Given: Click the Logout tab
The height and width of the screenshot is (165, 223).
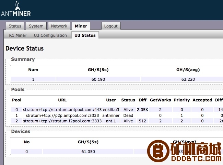Looking at the screenshot, I should (111, 26).
